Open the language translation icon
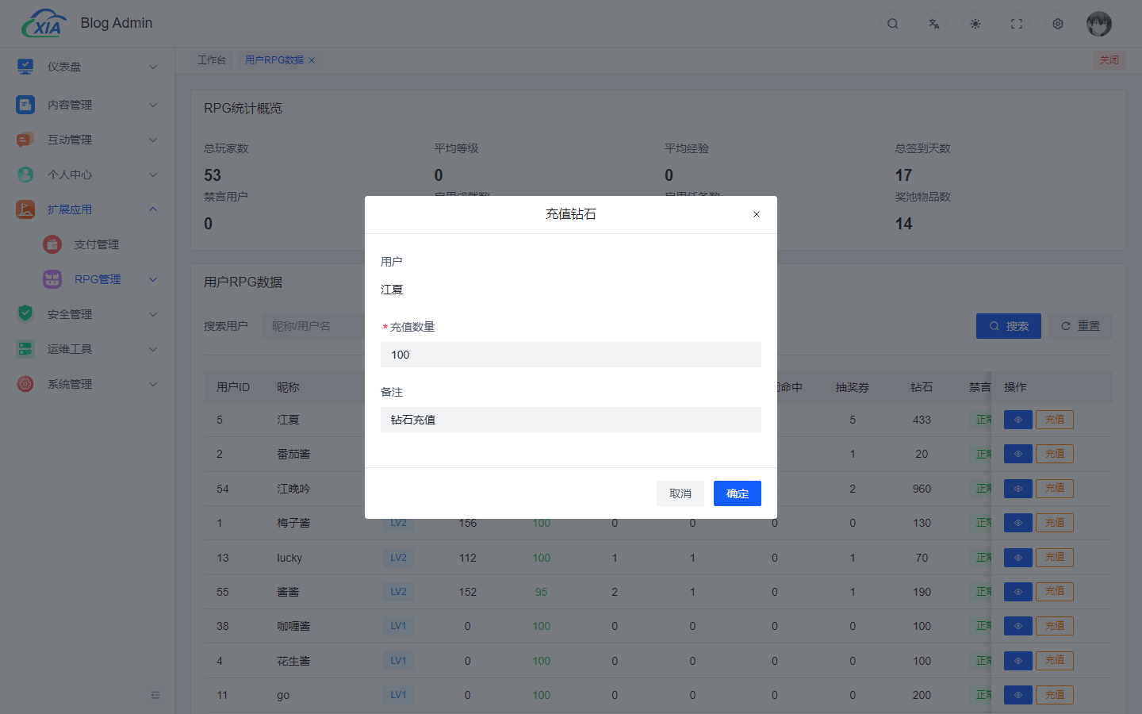This screenshot has width=1142, height=714. coord(934,24)
